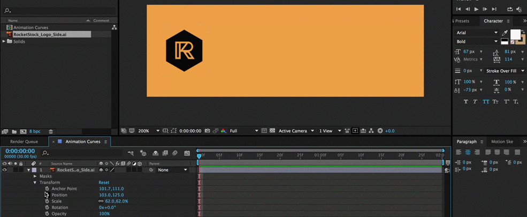
Task: Open the 1 View layout dropdown
Action: click(330, 131)
